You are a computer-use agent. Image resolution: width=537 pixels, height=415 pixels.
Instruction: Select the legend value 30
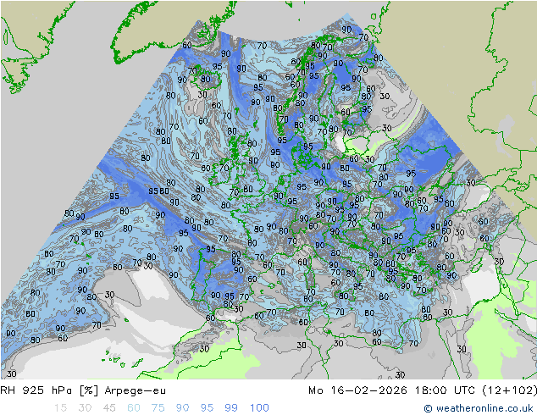pos(85,408)
